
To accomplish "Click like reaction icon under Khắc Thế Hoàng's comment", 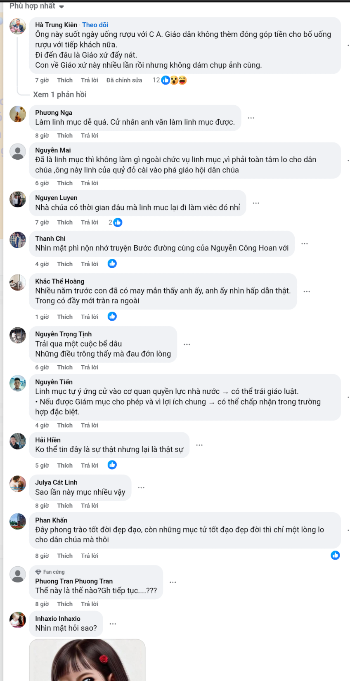I will (112, 317).
